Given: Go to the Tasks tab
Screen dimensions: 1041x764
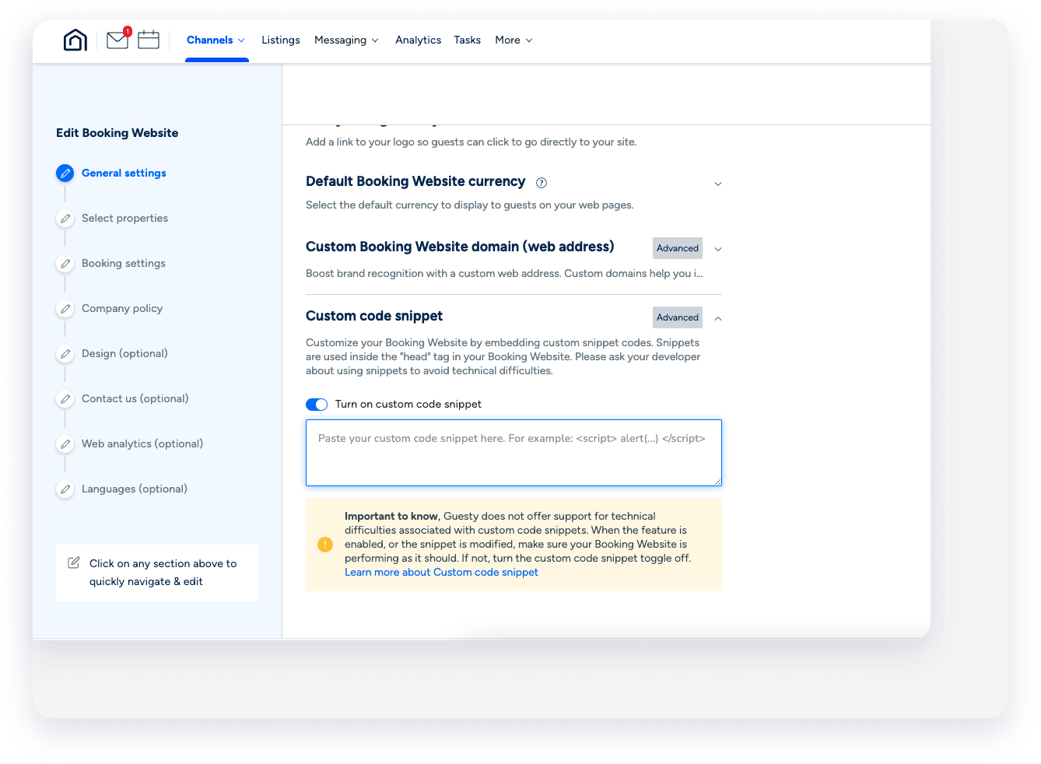Looking at the screenshot, I should 467,40.
